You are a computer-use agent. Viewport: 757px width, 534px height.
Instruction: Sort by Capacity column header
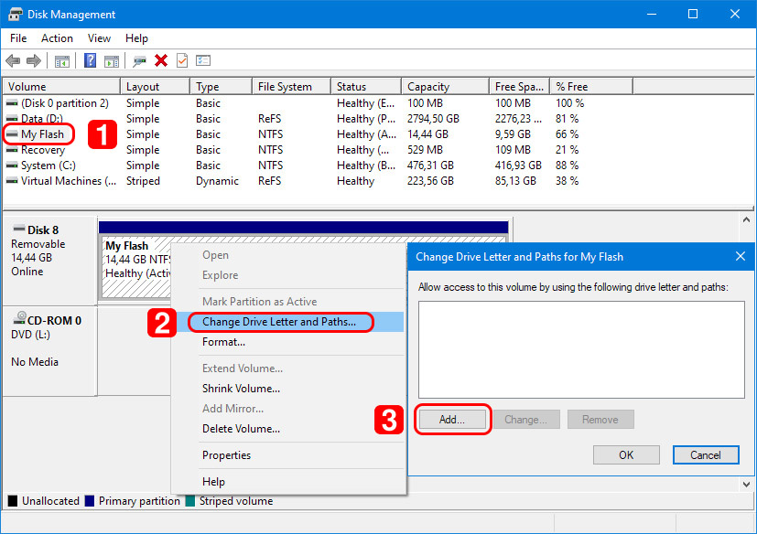(445, 86)
